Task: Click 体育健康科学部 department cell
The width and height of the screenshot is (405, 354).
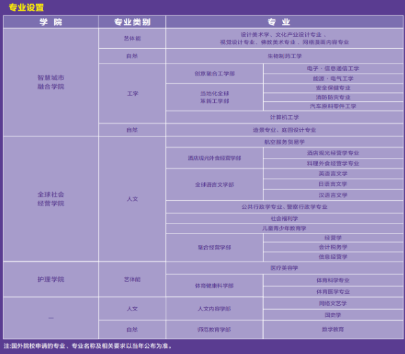Action: click(x=214, y=286)
